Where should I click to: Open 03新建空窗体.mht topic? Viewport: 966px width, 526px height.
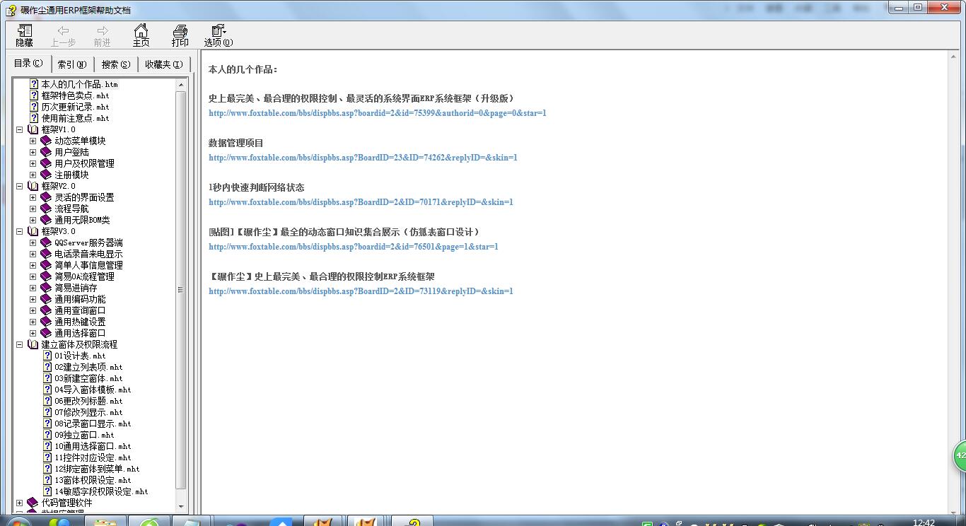click(x=88, y=378)
